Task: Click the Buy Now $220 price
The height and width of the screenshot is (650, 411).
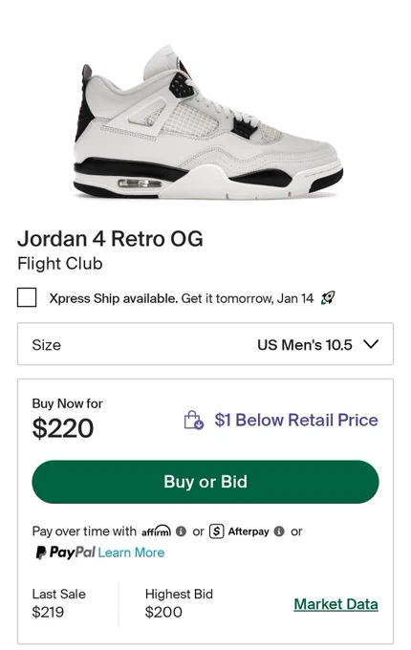Action: tap(63, 428)
